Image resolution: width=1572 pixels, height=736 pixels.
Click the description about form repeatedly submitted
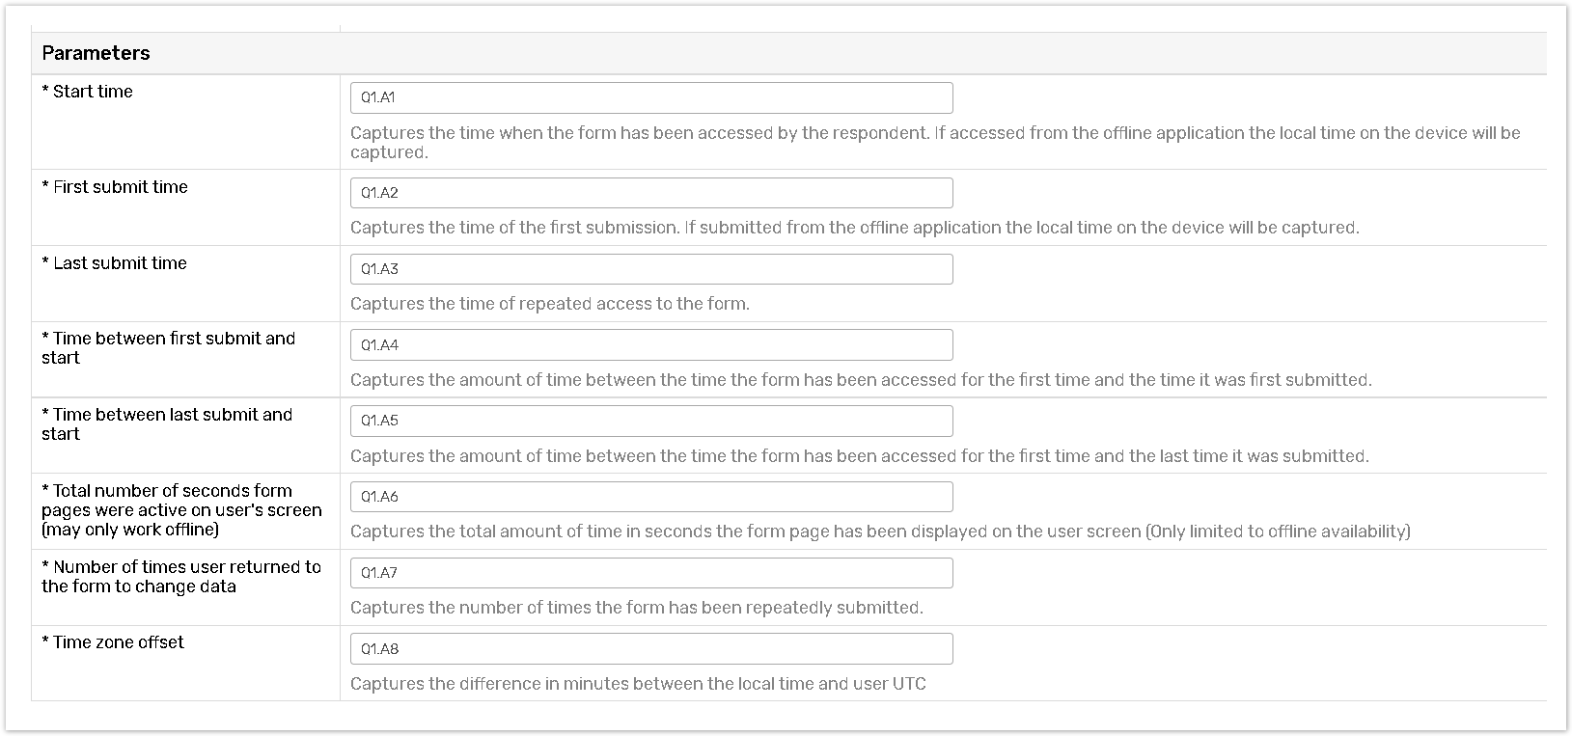[636, 608]
